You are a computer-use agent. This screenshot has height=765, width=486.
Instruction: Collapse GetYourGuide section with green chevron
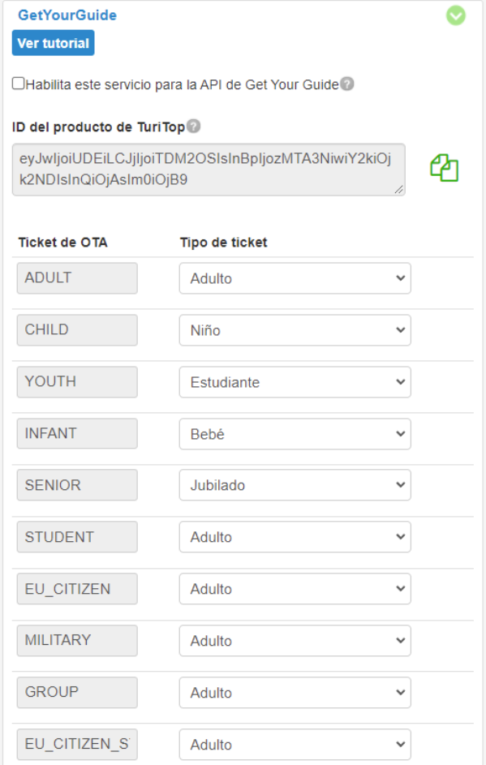tap(456, 15)
